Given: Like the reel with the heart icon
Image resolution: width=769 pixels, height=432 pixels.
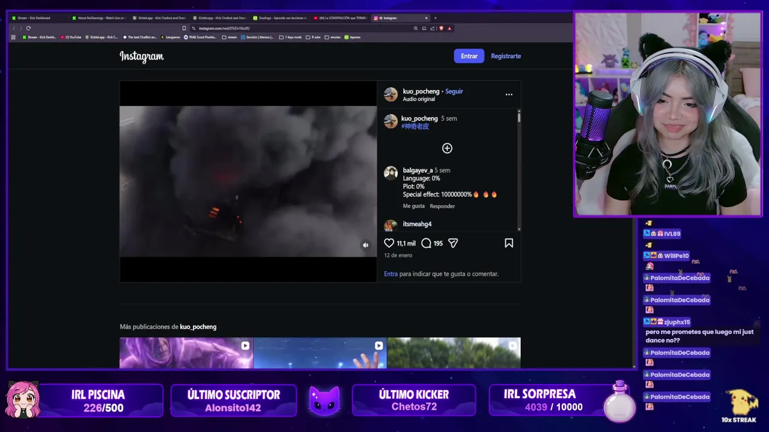Looking at the screenshot, I should click(x=389, y=243).
